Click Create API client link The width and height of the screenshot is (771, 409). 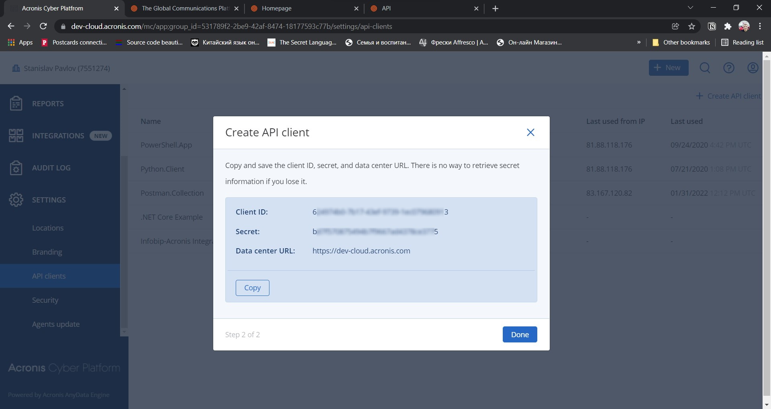coord(728,96)
